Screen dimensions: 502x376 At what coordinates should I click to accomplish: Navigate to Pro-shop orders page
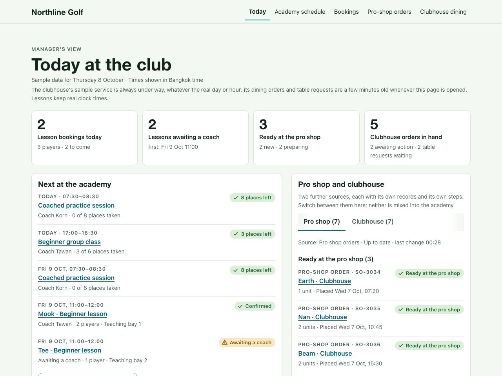tap(389, 12)
